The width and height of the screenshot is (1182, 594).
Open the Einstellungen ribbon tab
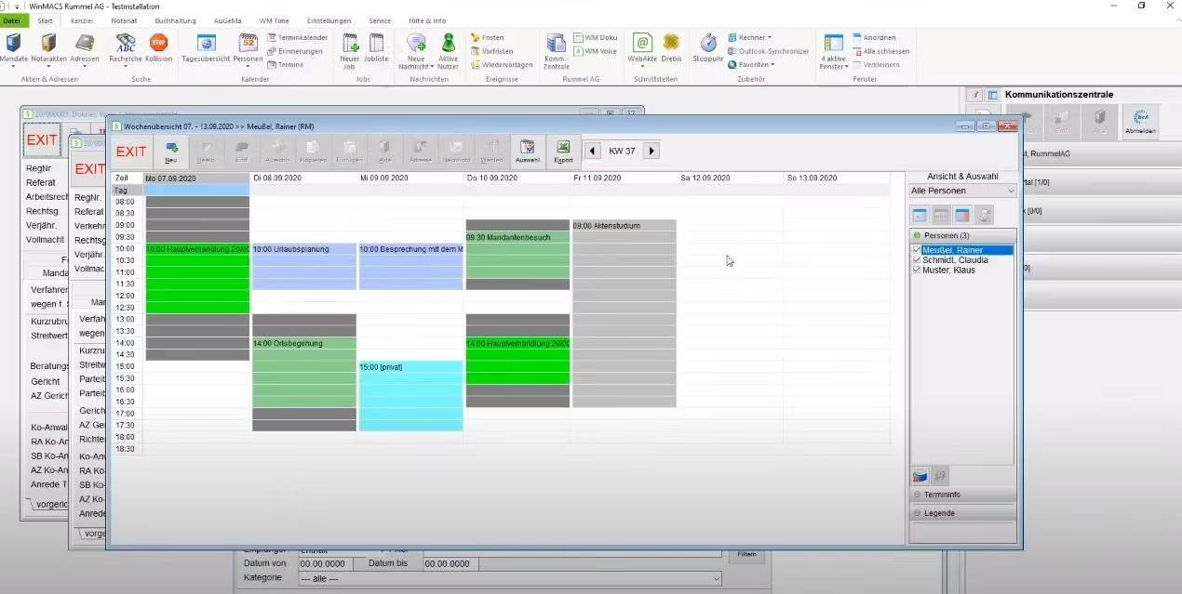(x=329, y=20)
